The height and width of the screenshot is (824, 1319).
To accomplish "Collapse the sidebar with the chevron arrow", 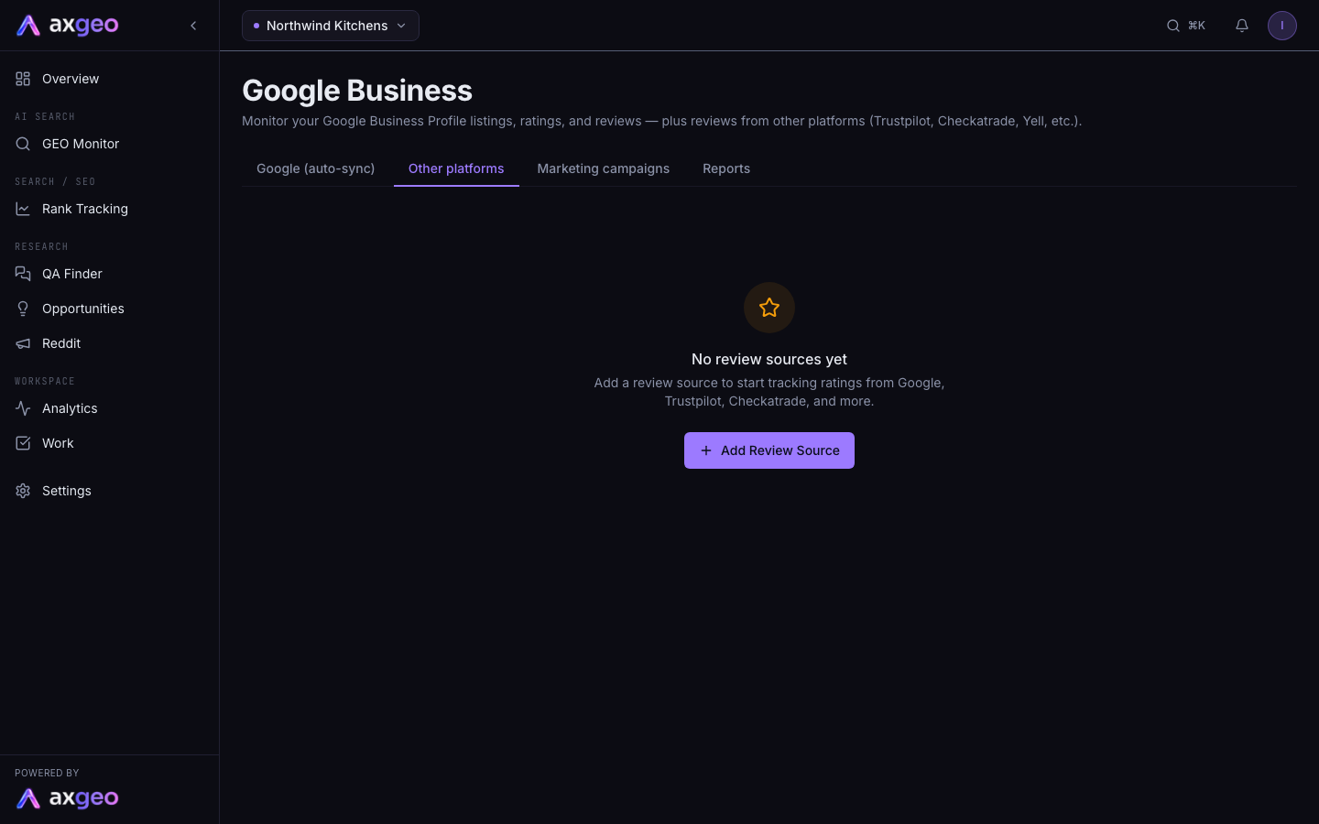I will [x=193, y=26].
